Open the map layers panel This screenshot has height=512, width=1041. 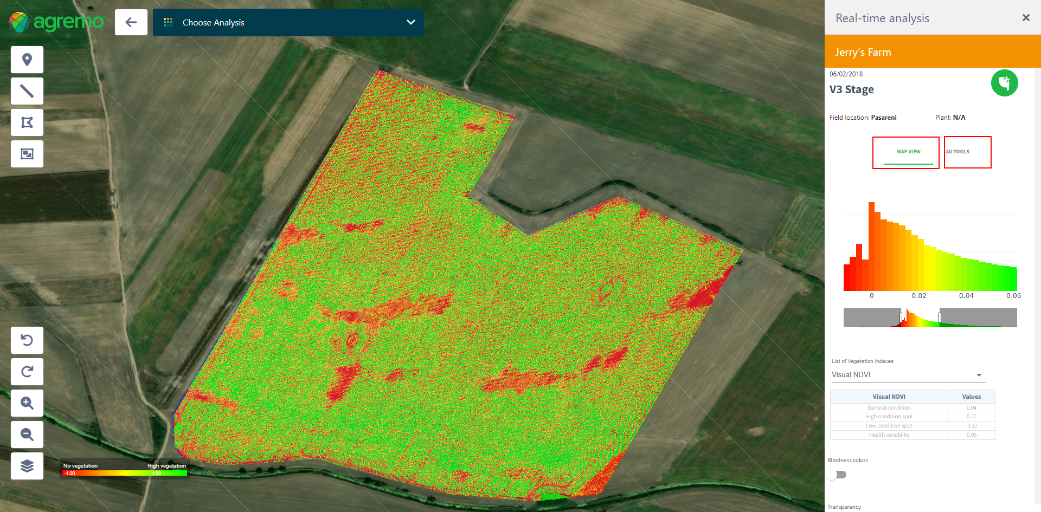click(x=27, y=466)
